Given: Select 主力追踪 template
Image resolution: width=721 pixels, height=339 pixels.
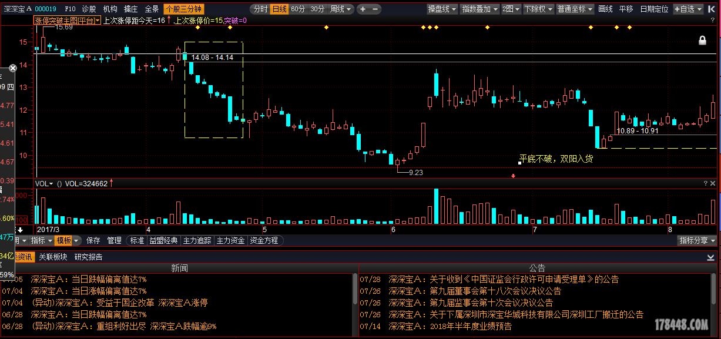Looking at the screenshot, I should [x=197, y=240].
